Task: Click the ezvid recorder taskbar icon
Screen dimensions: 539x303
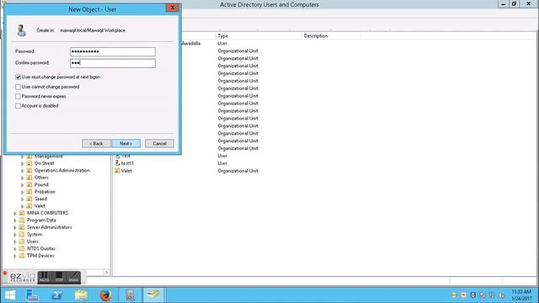Action: coord(130,295)
